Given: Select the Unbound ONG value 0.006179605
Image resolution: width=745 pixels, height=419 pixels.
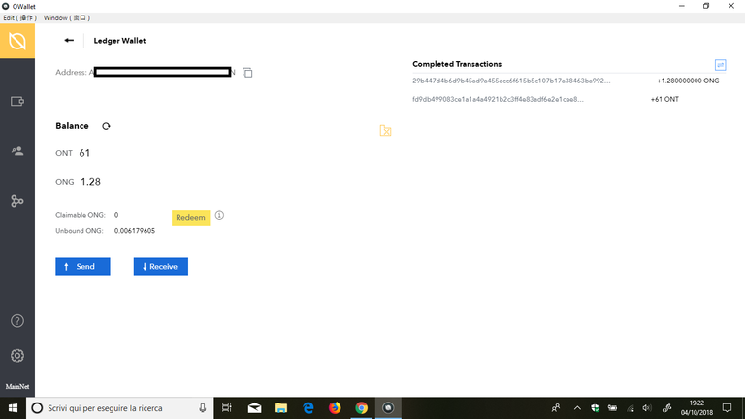Looking at the screenshot, I should 135,231.
